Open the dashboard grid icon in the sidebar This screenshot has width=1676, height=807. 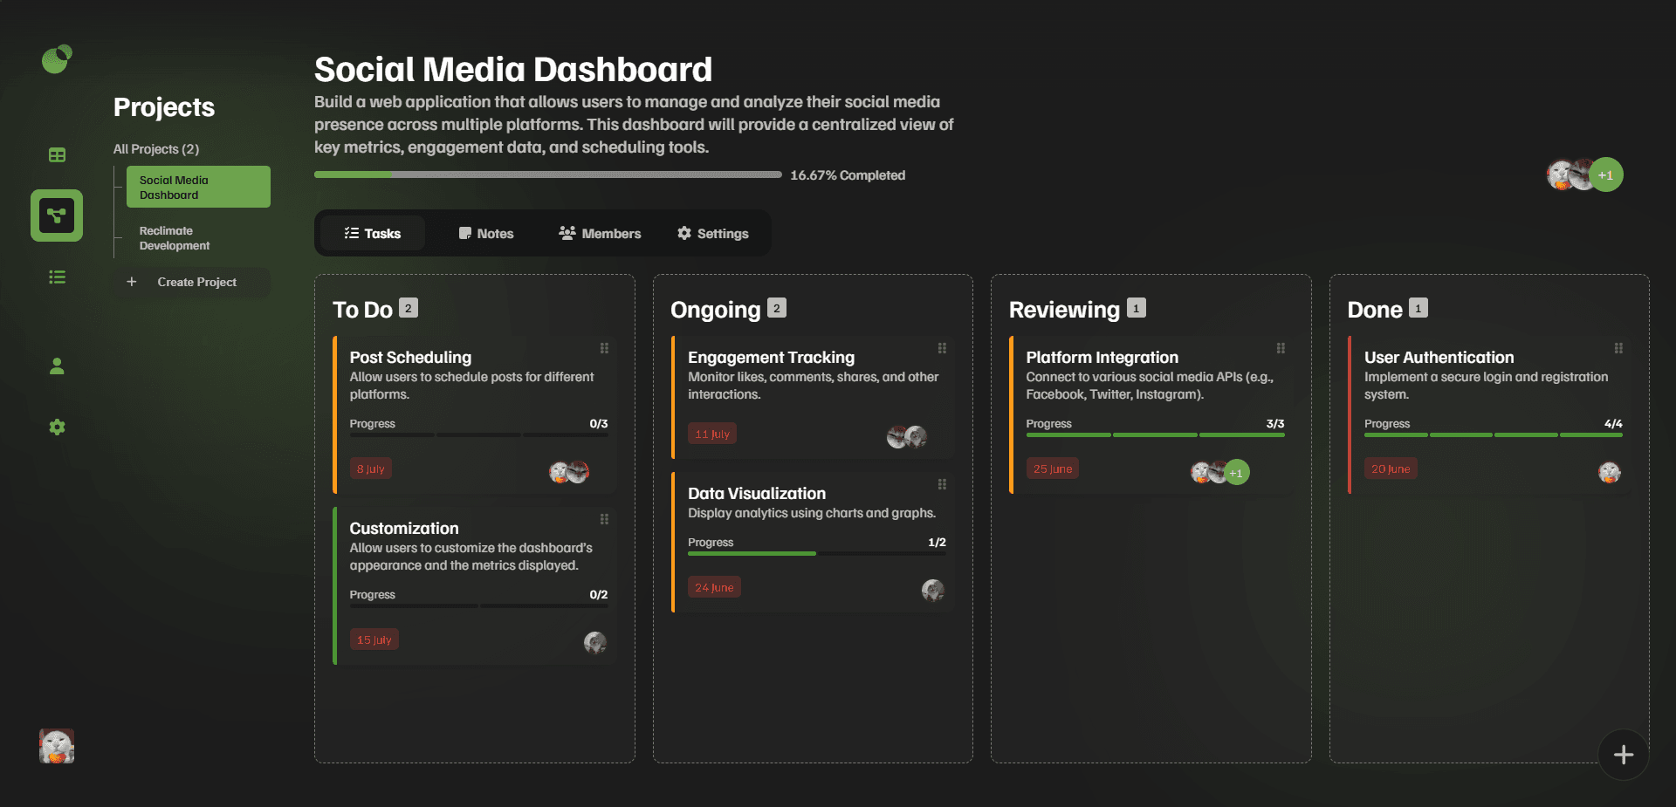click(56, 154)
